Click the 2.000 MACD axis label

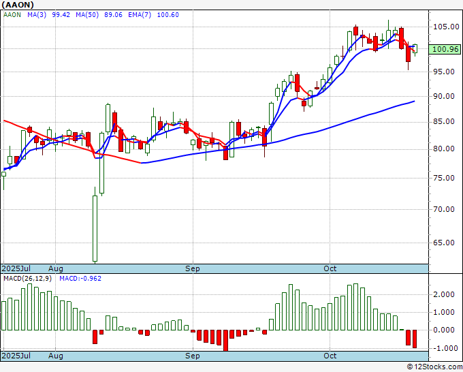pyautogui.click(x=443, y=294)
